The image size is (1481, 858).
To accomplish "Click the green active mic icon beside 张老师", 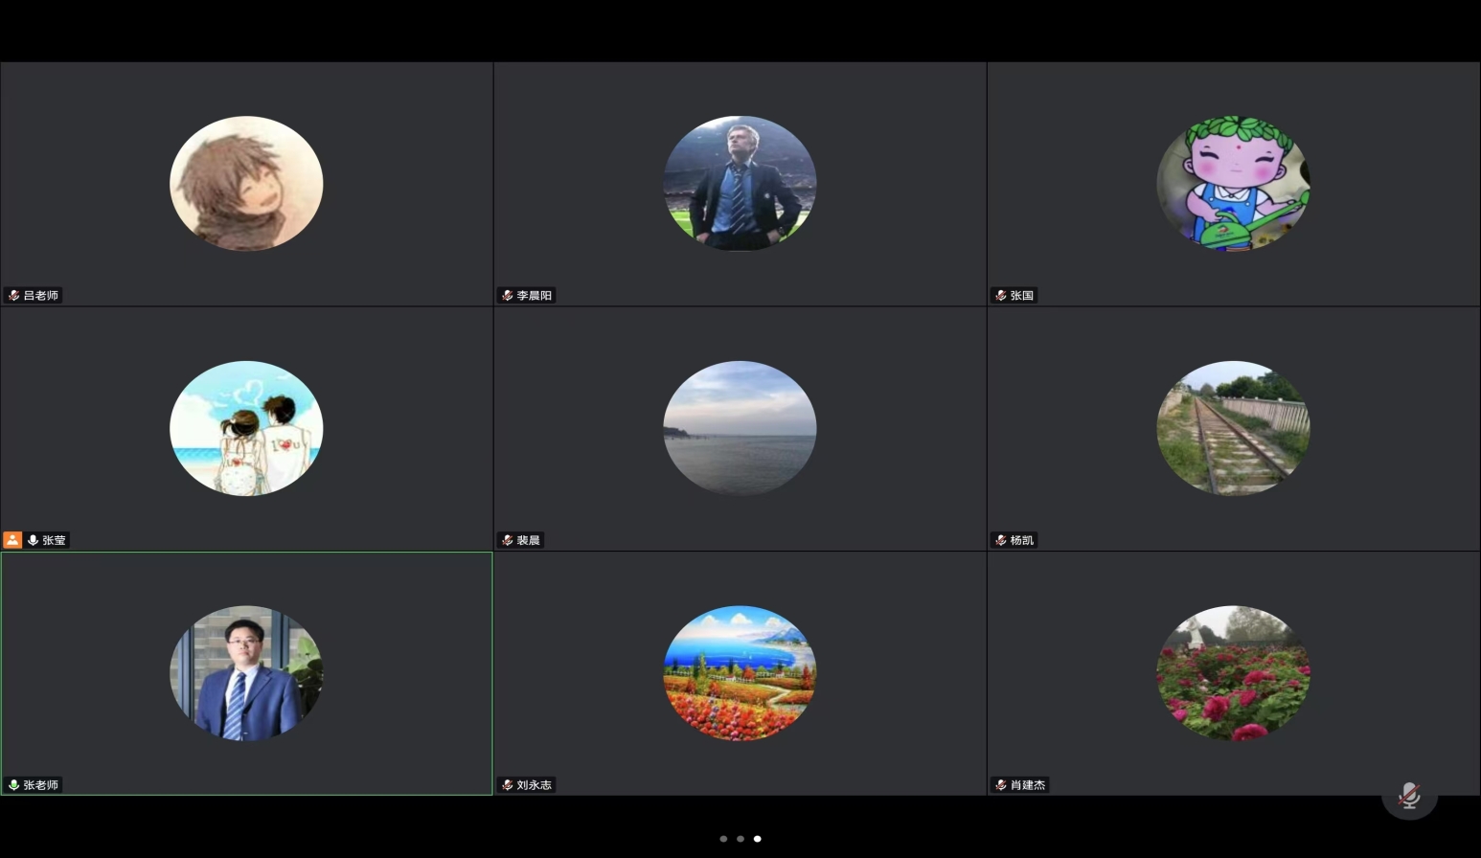I will click(14, 785).
